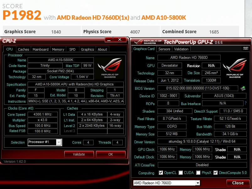Click the OK button in CPU-Z
This screenshot has height=189, width=252.
(x=110, y=154)
